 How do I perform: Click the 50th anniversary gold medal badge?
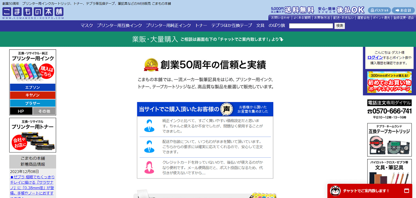[151, 65]
